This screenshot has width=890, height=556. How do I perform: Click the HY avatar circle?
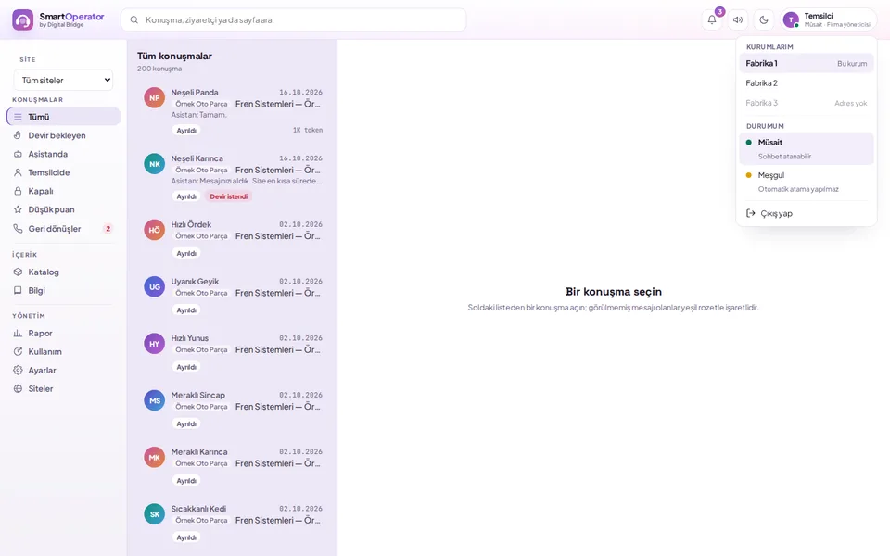tap(155, 344)
